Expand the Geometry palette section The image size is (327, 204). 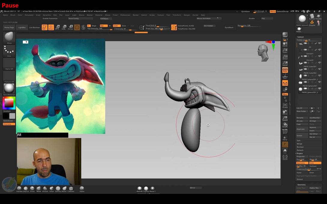301,185
